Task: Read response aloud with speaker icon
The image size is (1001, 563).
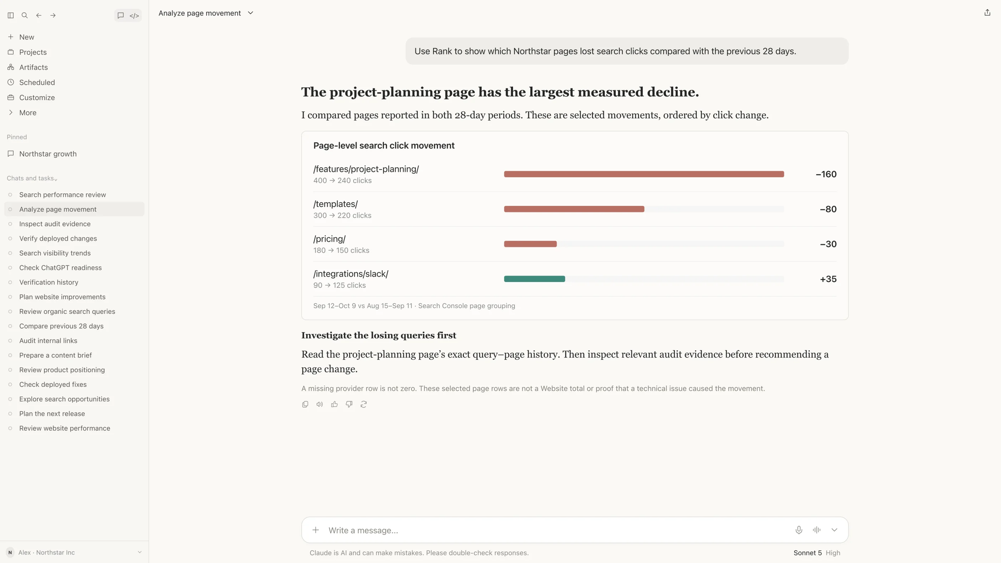Action: (x=319, y=404)
